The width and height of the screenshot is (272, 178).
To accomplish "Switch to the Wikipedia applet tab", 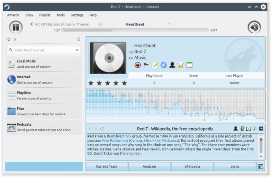I will coord(192,166).
